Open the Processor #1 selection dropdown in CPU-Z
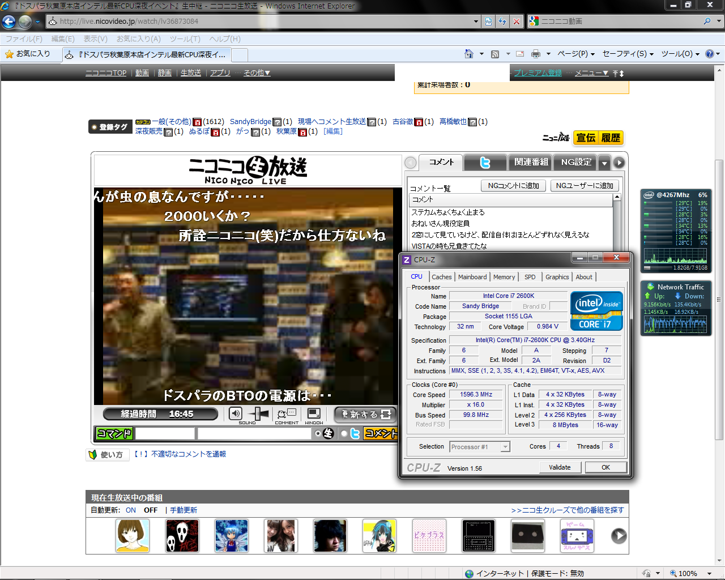 505,447
